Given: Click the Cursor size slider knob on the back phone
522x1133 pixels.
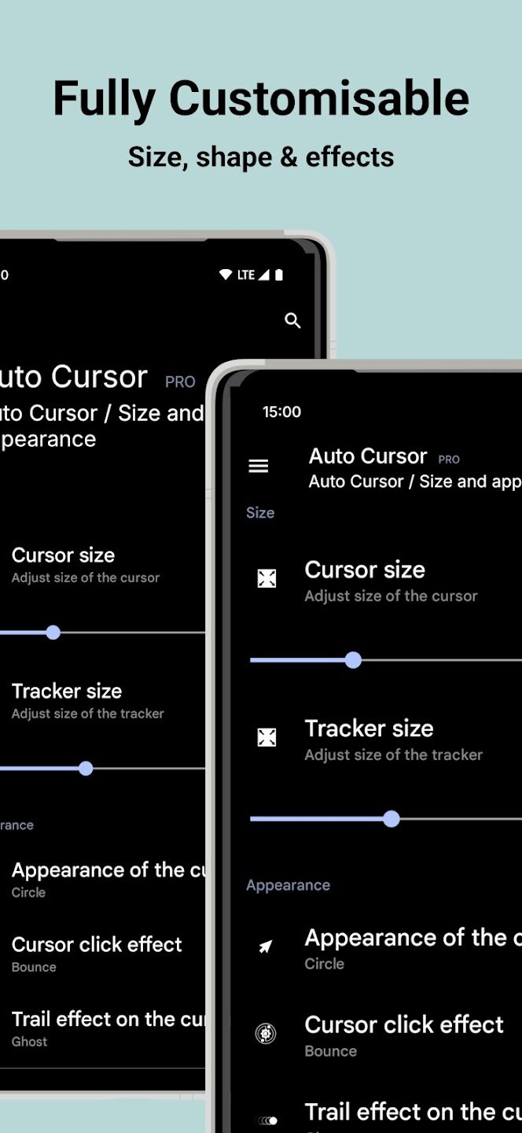Looking at the screenshot, I should [53, 633].
